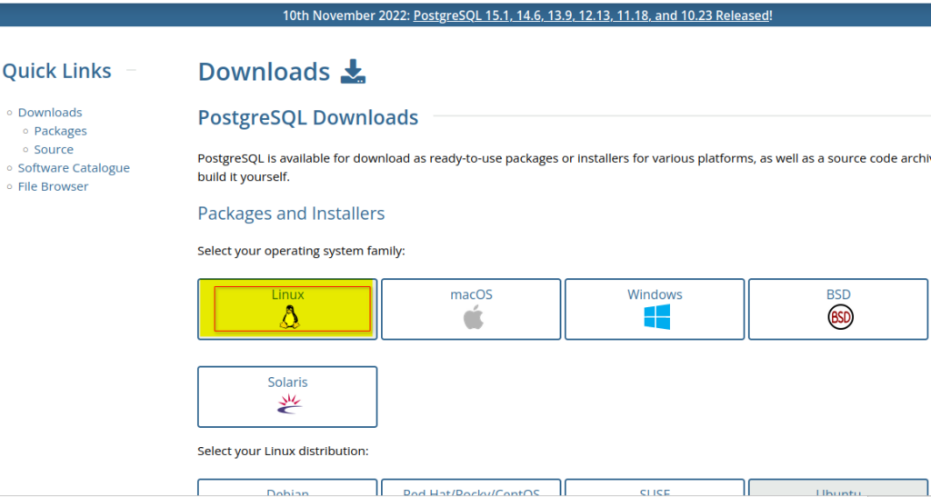Image resolution: width=931 pixels, height=497 pixels.
Task: Choose the Debian Linux distribution
Action: tap(287, 488)
